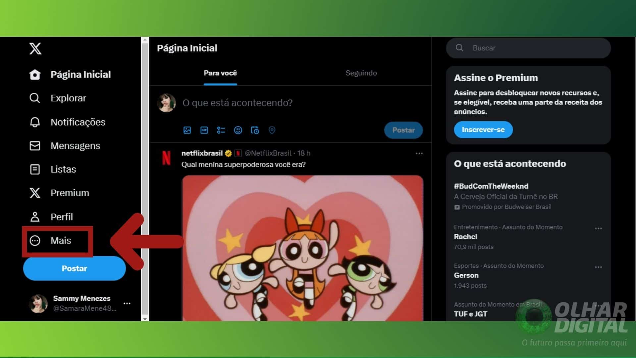Insert an emoji into the post composer
This screenshot has height=358, width=636.
point(238,130)
